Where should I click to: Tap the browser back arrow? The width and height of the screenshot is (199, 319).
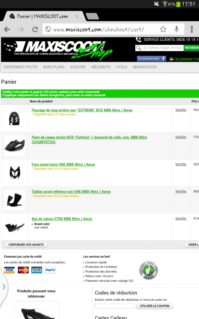click(7, 29)
